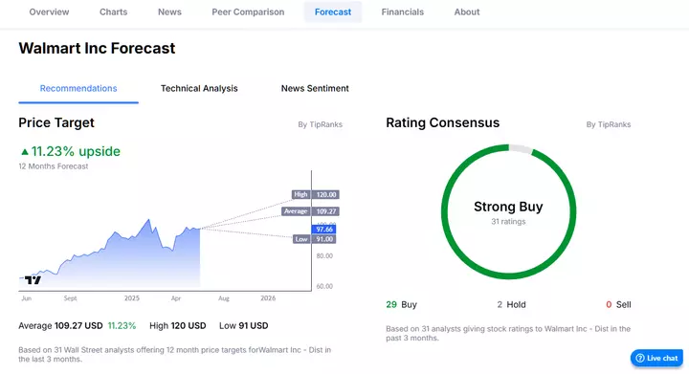Click the High 120.00 price label
Image resolution: width=689 pixels, height=374 pixels.
click(316, 194)
